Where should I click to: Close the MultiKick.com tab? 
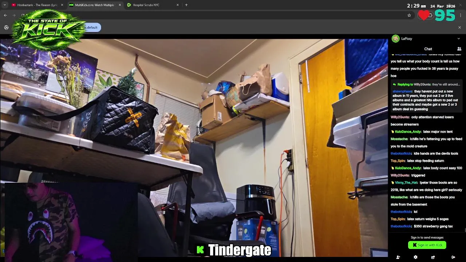120,5
